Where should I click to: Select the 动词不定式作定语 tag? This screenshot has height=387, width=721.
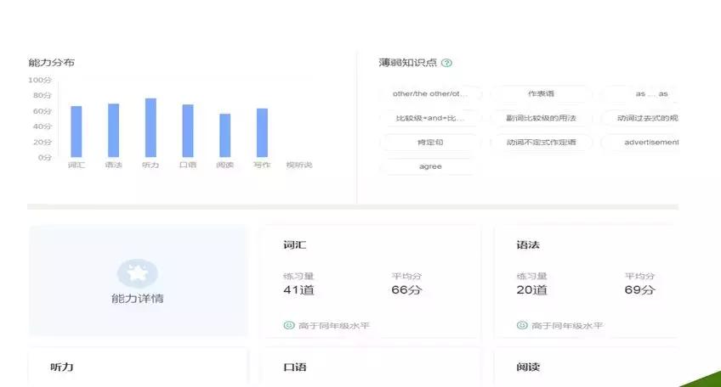click(542, 143)
